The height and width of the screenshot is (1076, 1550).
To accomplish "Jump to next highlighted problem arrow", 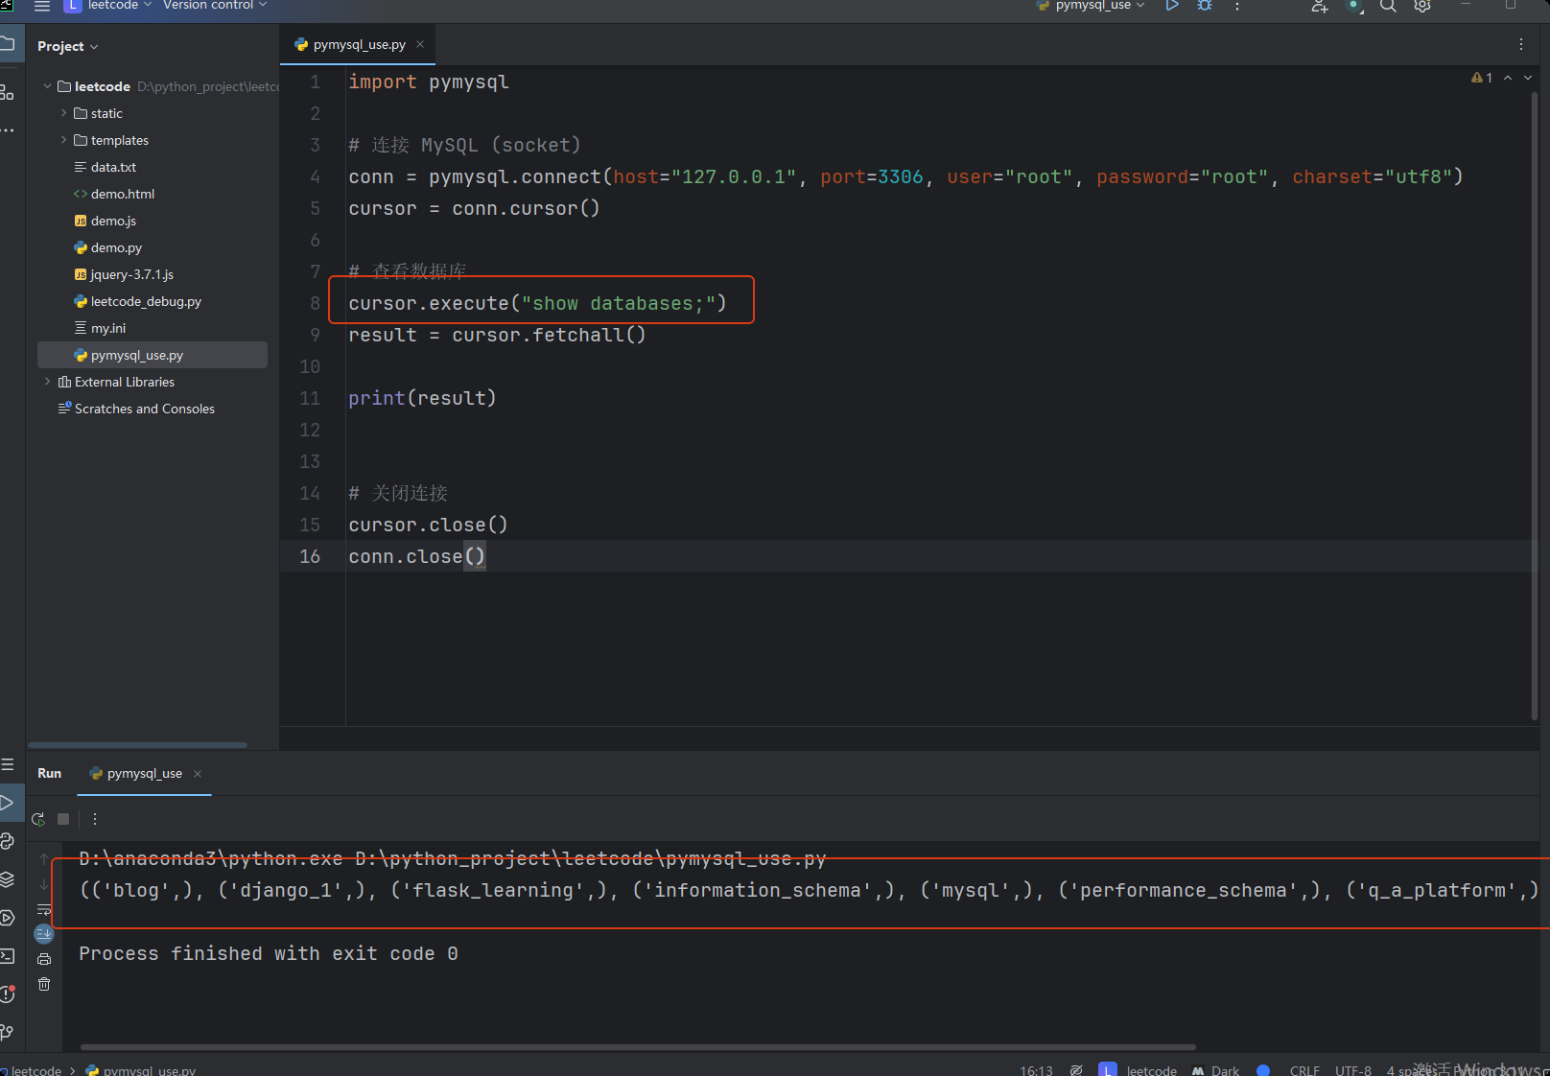I will (1528, 78).
